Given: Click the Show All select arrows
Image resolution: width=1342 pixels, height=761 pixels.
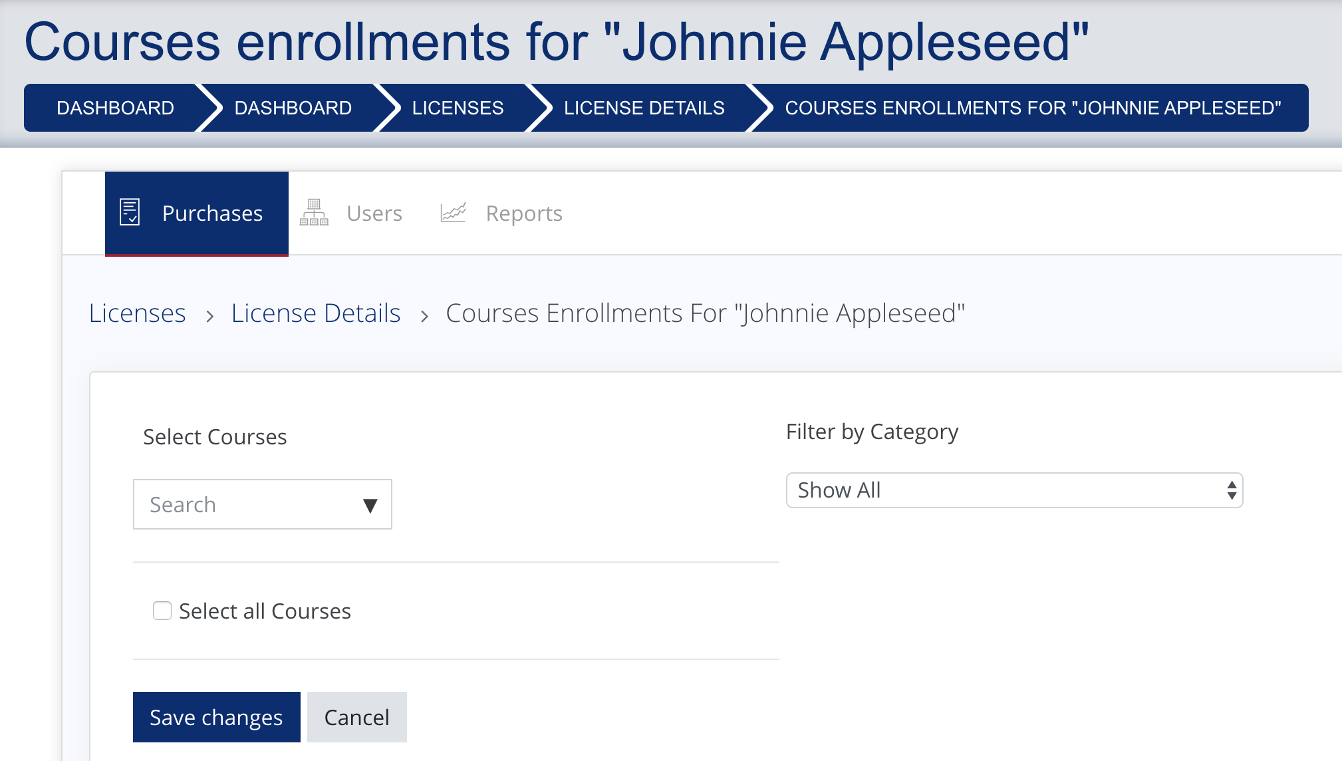Looking at the screenshot, I should (1232, 491).
